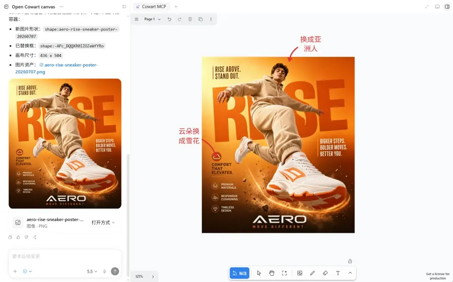The image size is (453, 282).
Task: Toggle the thumbs-up feedback icon
Action: point(18,237)
